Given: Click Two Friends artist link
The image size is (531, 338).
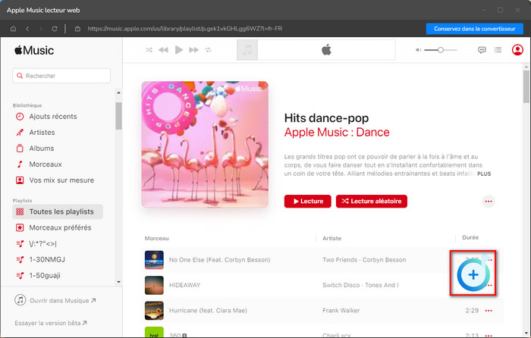Looking at the screenshot, I should [340, 260].
